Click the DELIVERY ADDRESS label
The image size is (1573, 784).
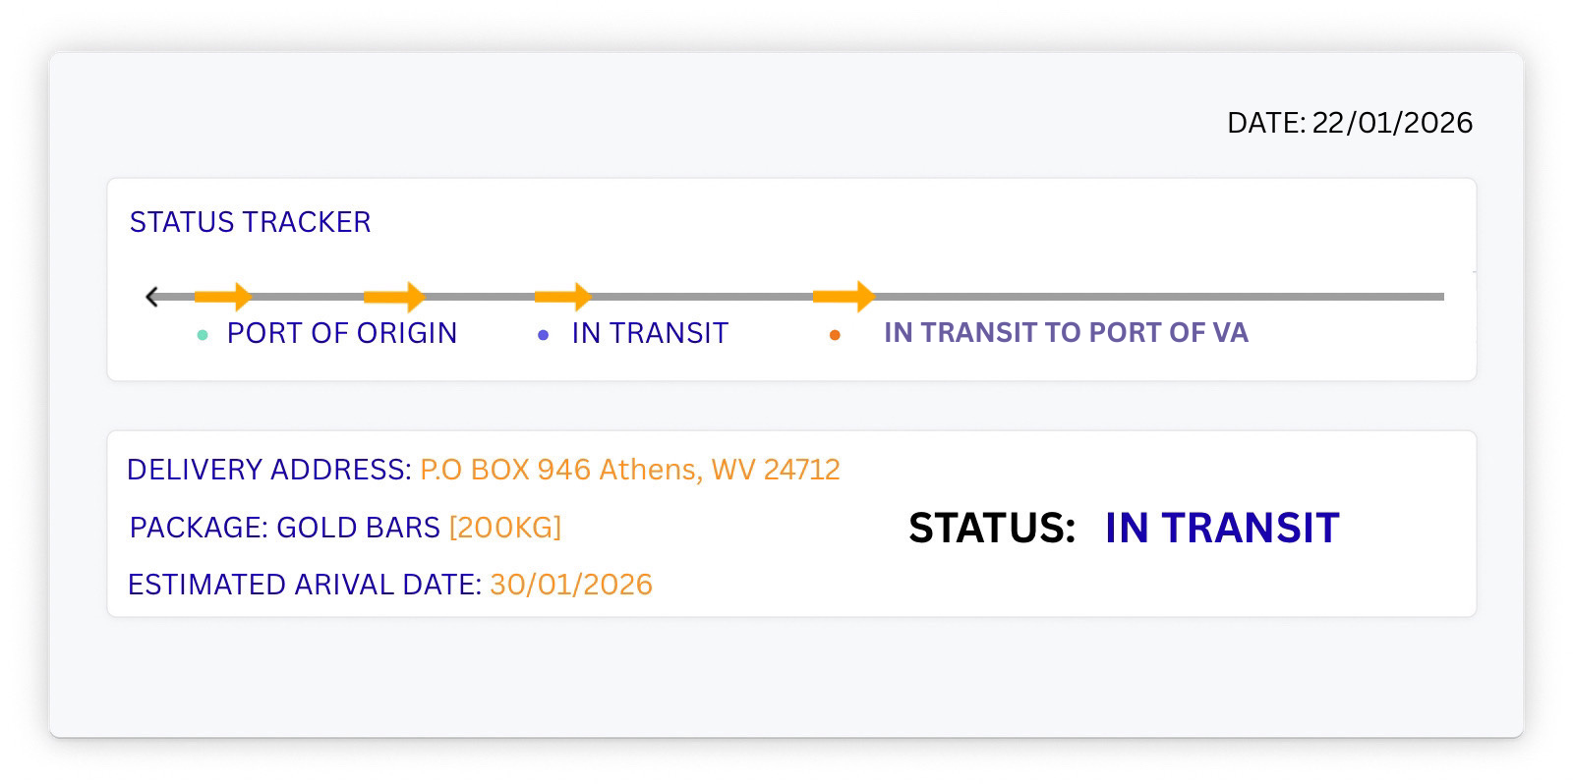point(269,470)
